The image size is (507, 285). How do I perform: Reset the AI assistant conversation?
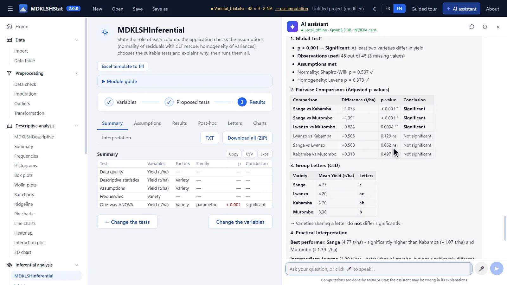[472, 27]
